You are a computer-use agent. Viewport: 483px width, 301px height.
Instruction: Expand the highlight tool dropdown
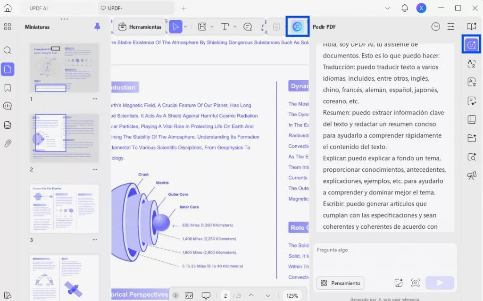[x=212, y=27]
